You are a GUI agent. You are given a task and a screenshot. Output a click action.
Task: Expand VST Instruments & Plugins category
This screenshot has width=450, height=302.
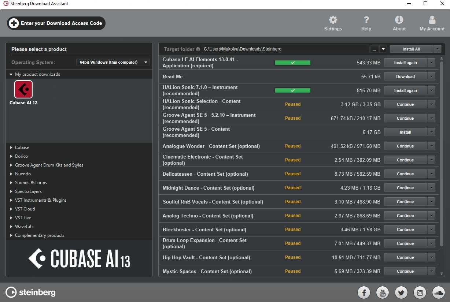11,200
